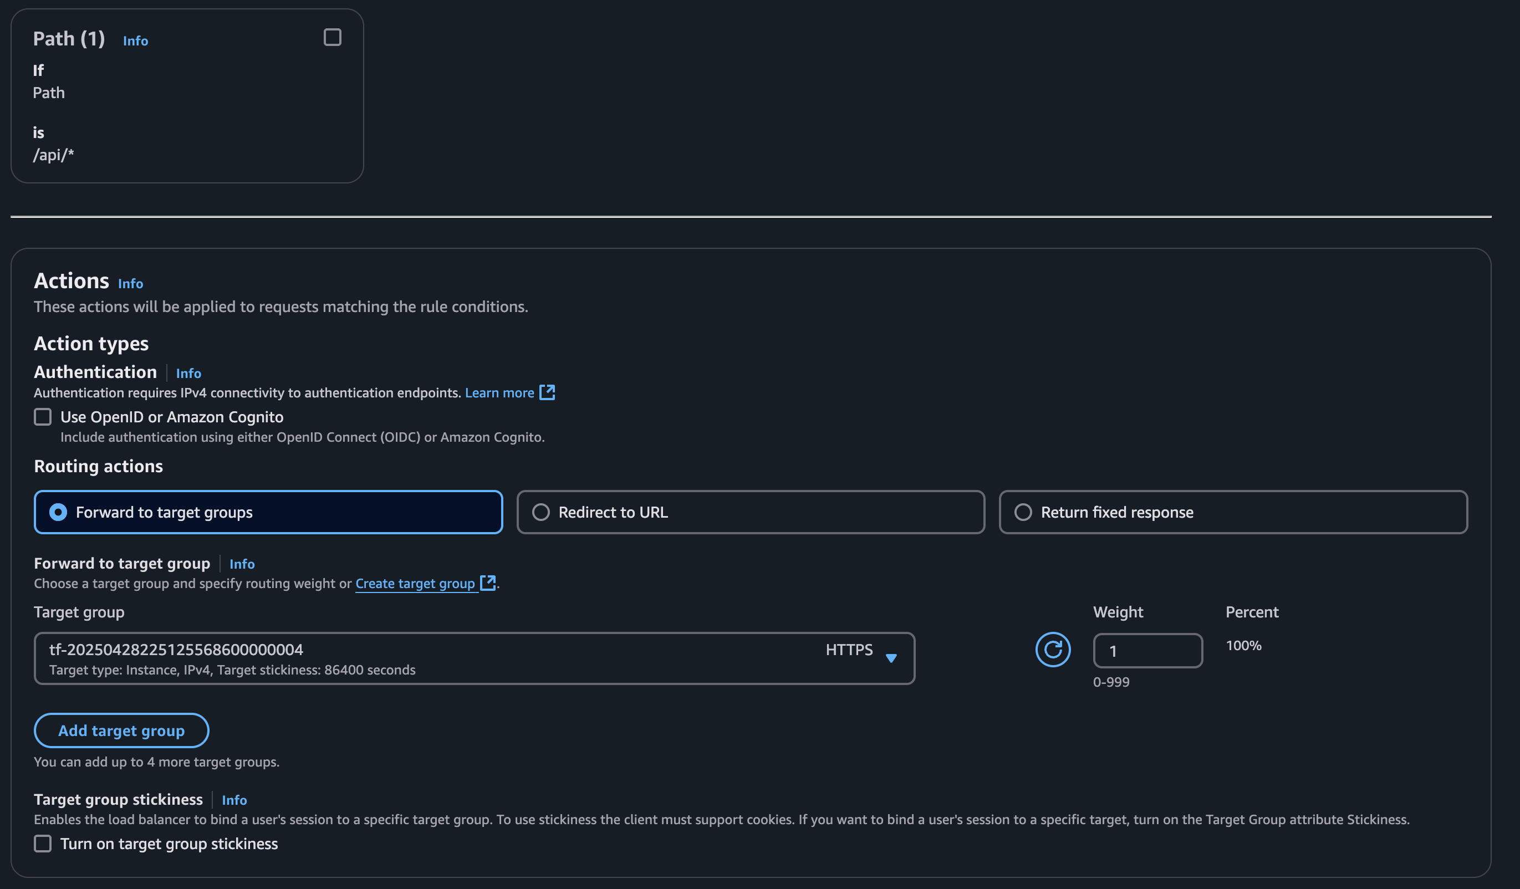
Task: Turn on target group stickiness checkbox
Action: click(x=43, y=843)
